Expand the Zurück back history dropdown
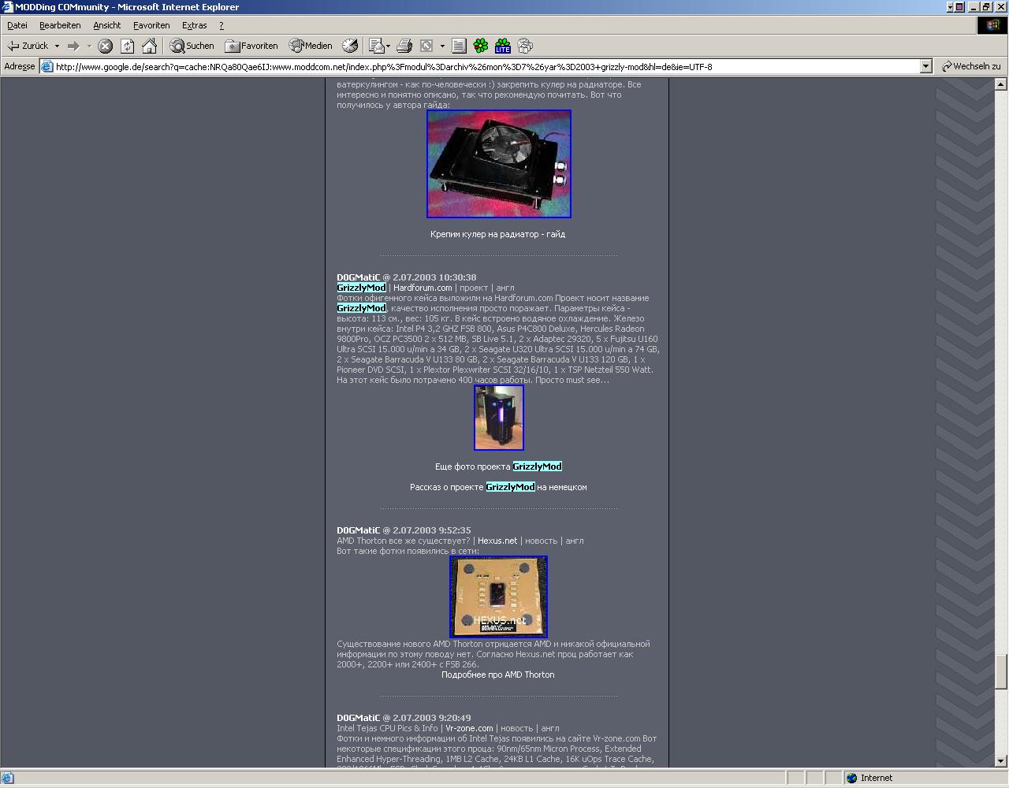Screen dimensions: 1009x788 [x=57, y=46]
